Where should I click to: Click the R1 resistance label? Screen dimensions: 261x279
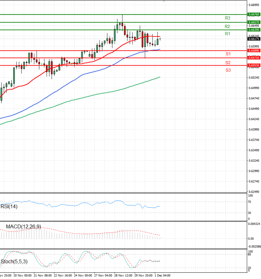click(228, 34)
